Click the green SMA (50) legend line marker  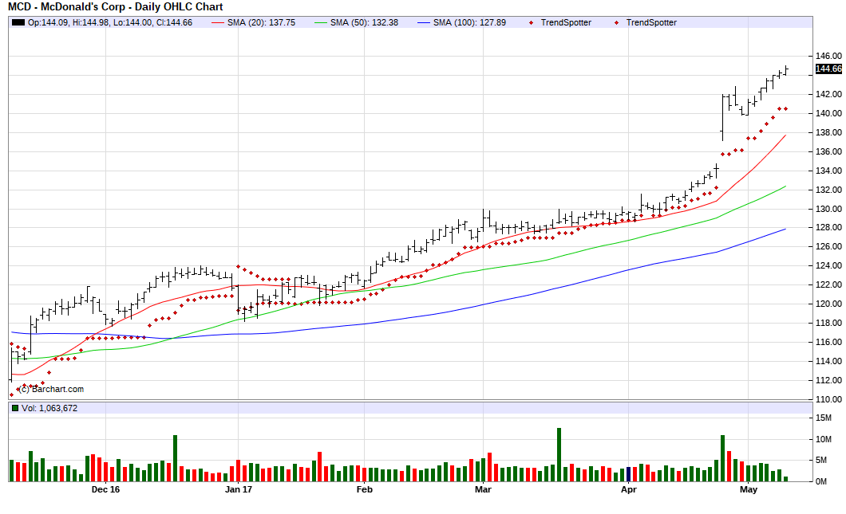321,22
